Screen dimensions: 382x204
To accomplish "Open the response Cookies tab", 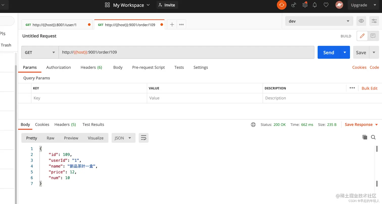I will tap(42, 124).
